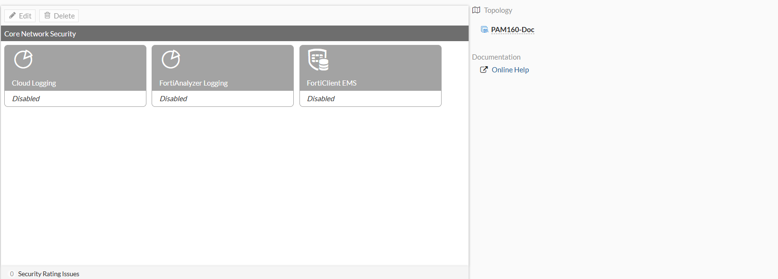Click the pencil icon on the Edit button

[x=12, y=16]
